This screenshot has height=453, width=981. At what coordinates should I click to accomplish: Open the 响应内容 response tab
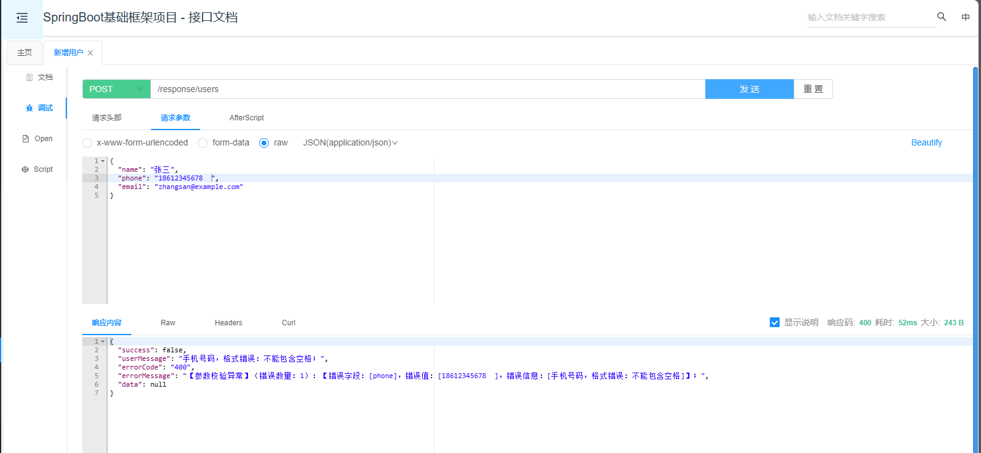[x=107, y=323]
